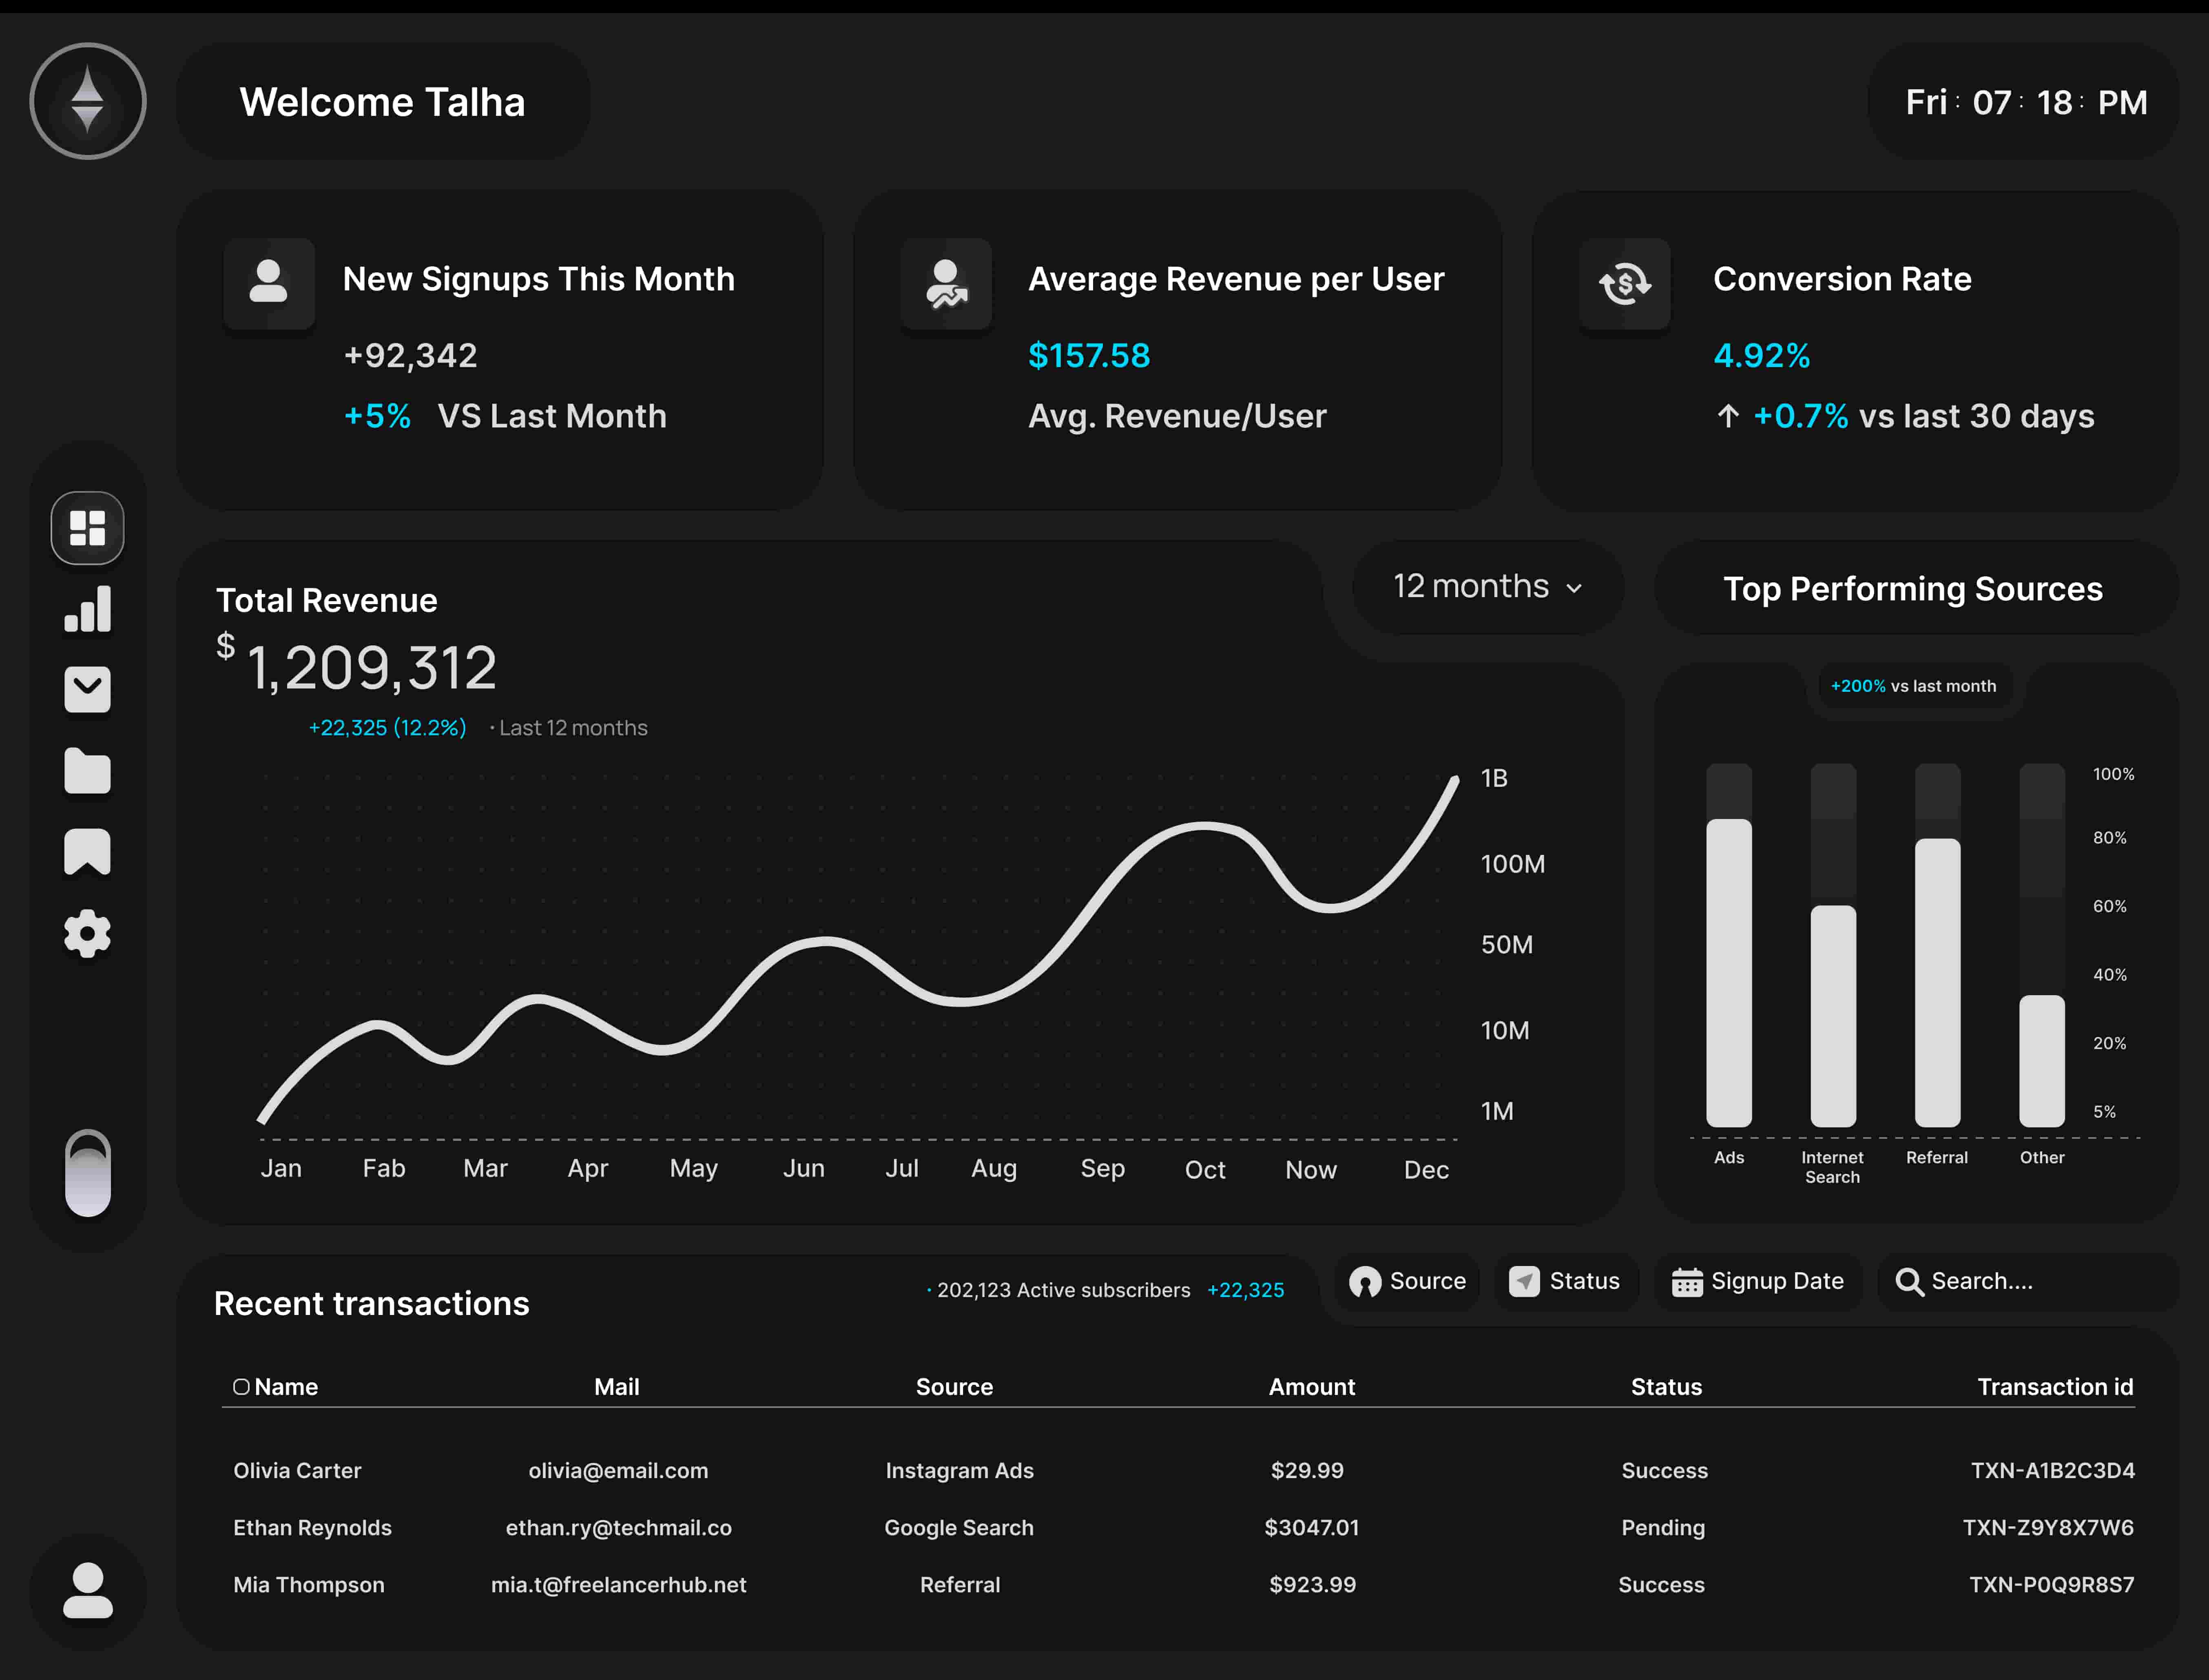Click transaction id TXN-Z9Y8X7W6
The image size is (2209, 1680).
(2049, 1528)
